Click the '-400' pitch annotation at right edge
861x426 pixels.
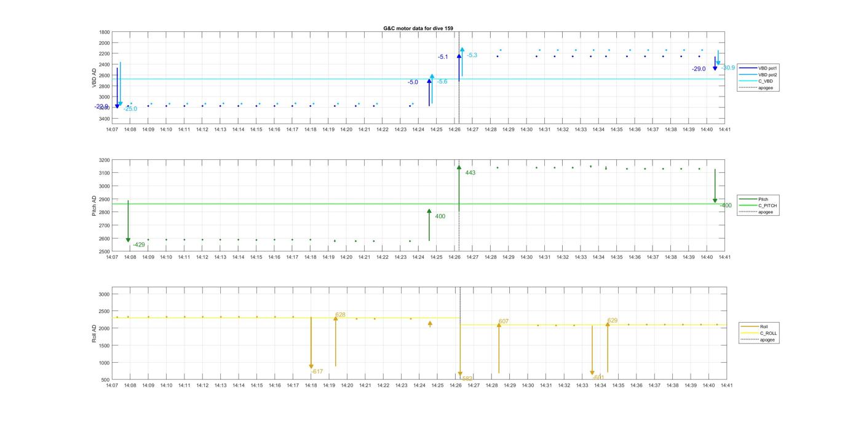point(726,206)
